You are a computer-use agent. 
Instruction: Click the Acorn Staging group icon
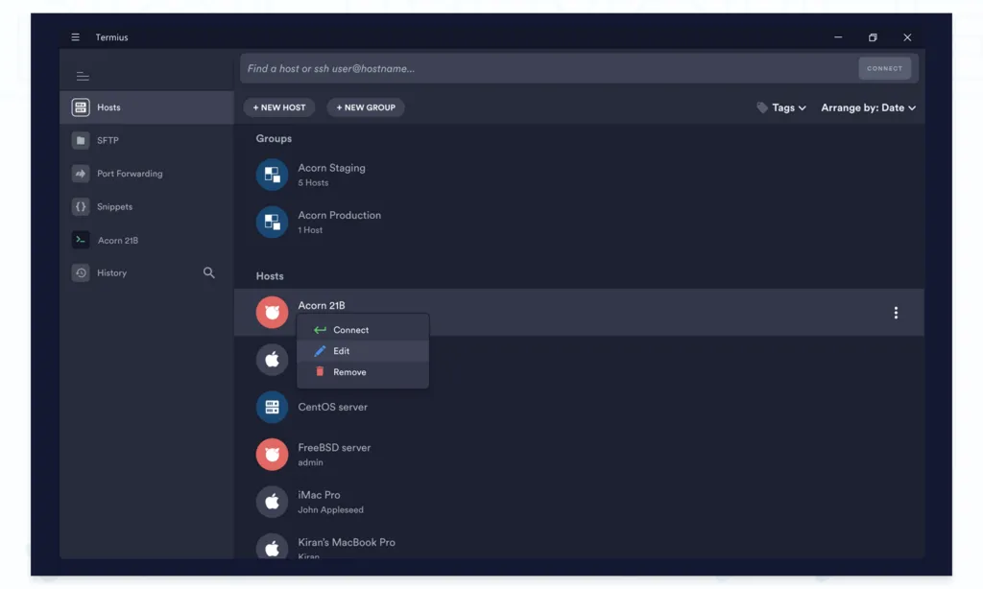coord(272,175)
